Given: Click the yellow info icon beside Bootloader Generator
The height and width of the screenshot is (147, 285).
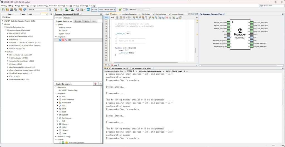Looking at the screenshot, I should coord(66,143).
